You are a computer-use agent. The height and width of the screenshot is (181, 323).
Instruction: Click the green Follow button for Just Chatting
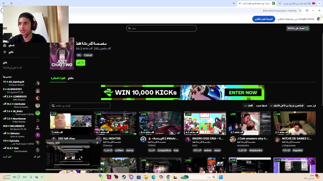80,63
